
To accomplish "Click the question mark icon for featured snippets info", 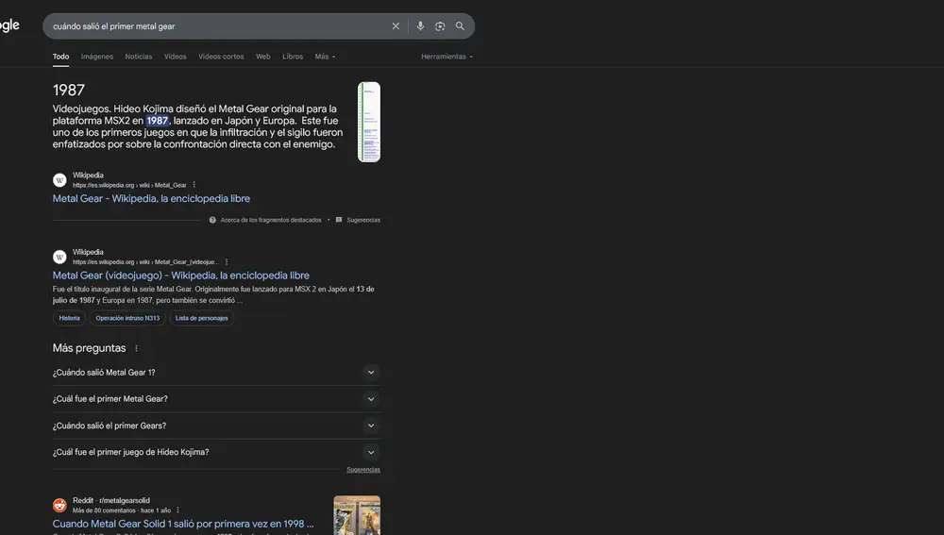I will [x=212, y=220].
